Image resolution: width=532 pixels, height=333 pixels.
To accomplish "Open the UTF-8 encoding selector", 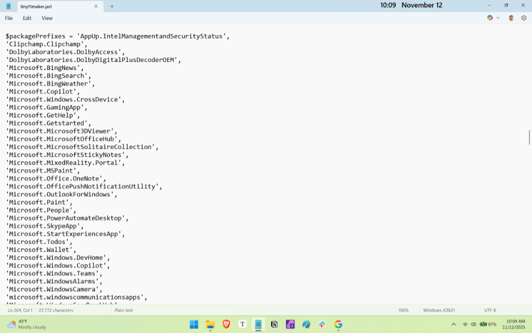I will tap(489, 310).
